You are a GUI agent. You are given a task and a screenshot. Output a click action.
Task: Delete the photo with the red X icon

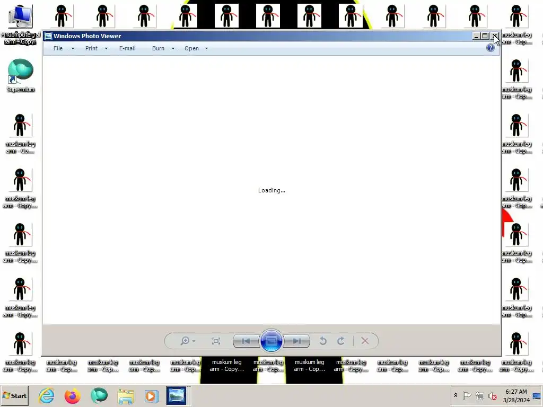tap(365, 341)
